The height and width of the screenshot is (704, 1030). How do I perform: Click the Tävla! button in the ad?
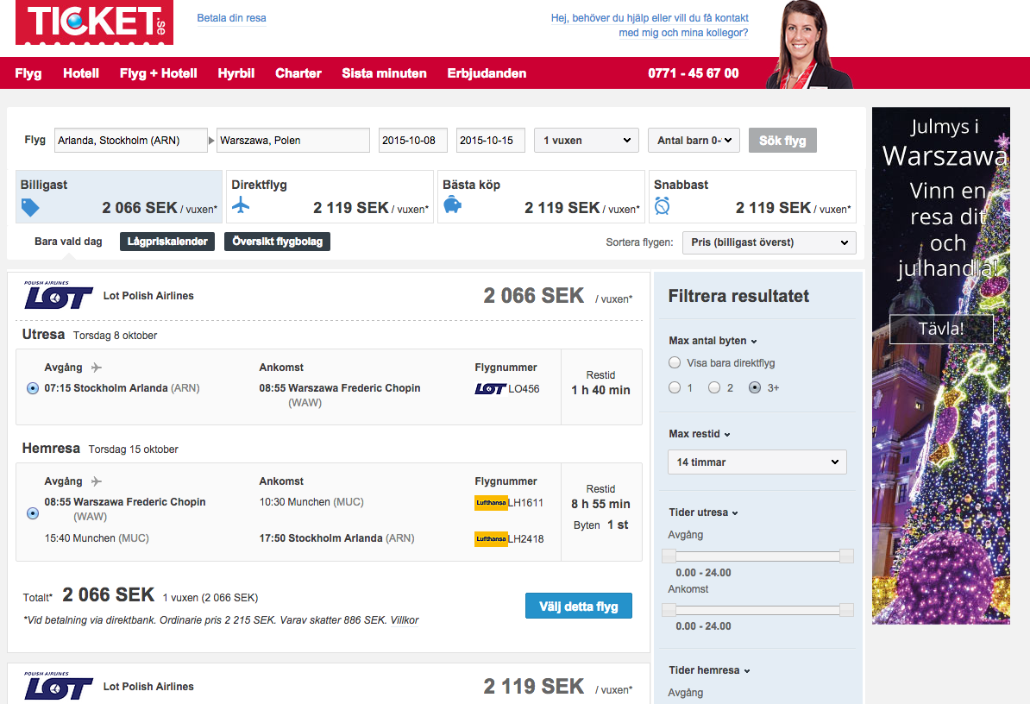pos(940,329)
